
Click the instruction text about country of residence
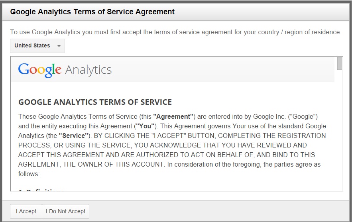(x=175, y=32)
